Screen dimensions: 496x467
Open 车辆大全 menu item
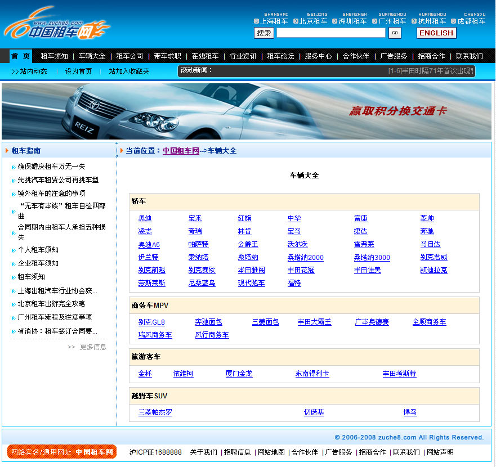[92, 56]
